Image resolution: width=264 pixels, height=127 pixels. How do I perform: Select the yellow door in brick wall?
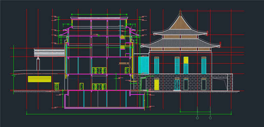click(156, 85)
